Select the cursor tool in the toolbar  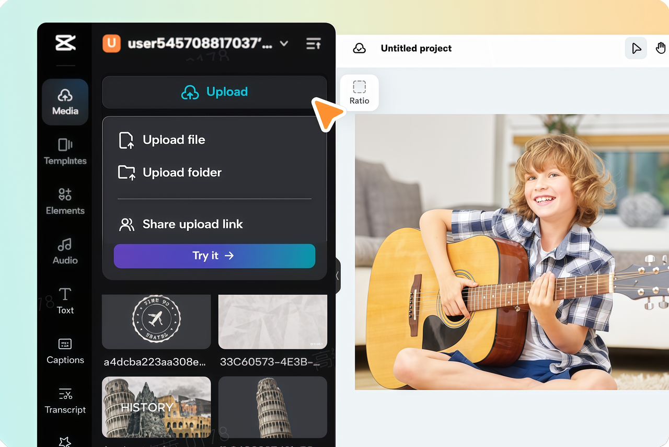[636, 48]
